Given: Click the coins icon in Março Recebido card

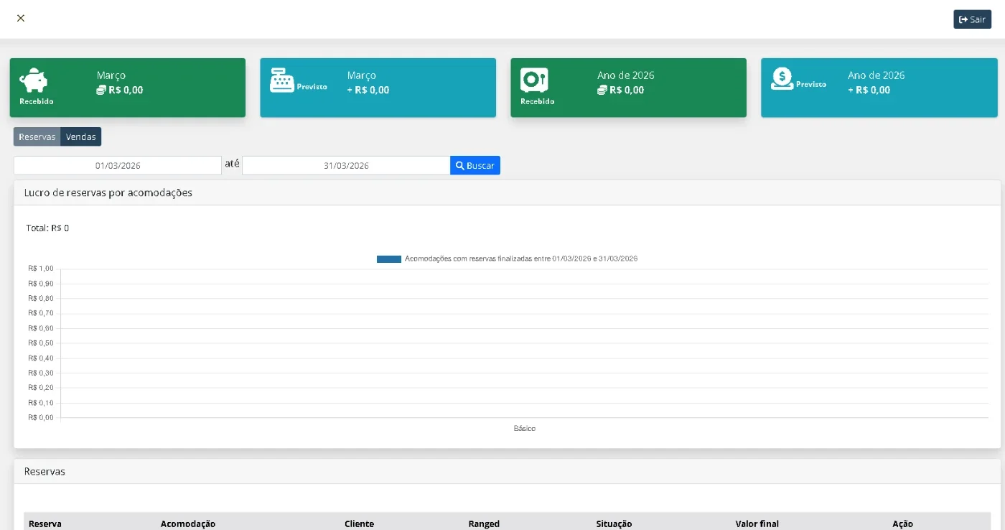Looking at the screenshot, I should click(101, 90).
